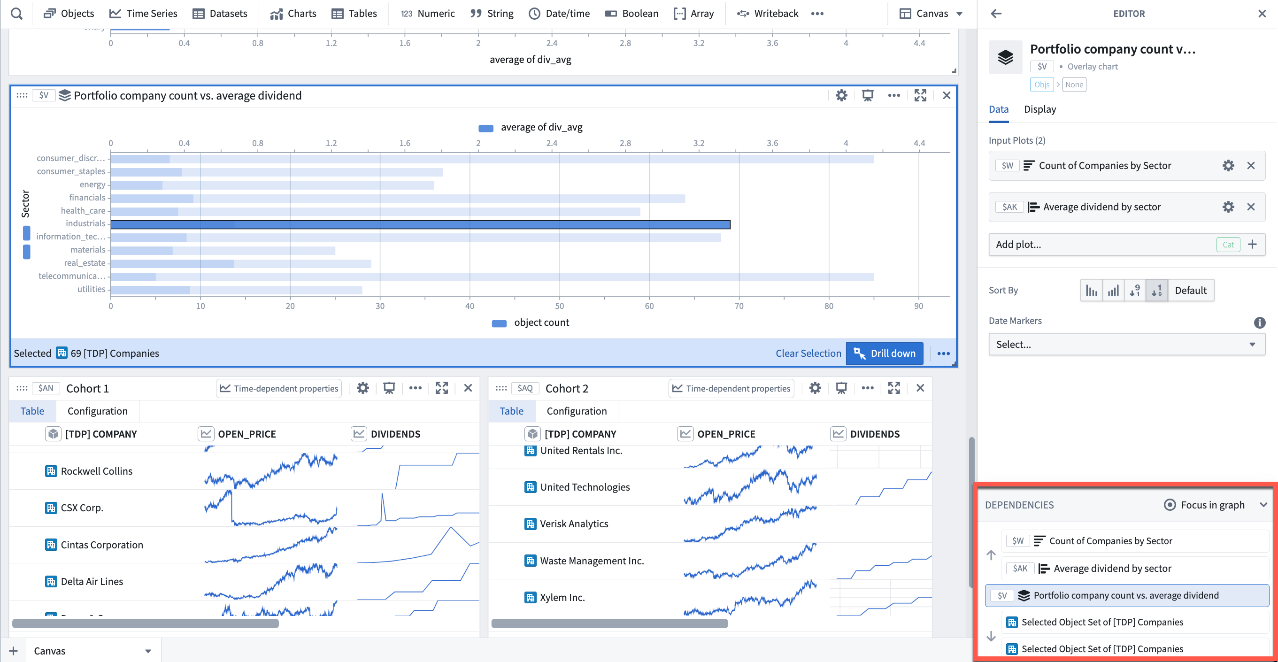Click Clear Selection link
1278x662 pixels.
(x=808, y=353)
